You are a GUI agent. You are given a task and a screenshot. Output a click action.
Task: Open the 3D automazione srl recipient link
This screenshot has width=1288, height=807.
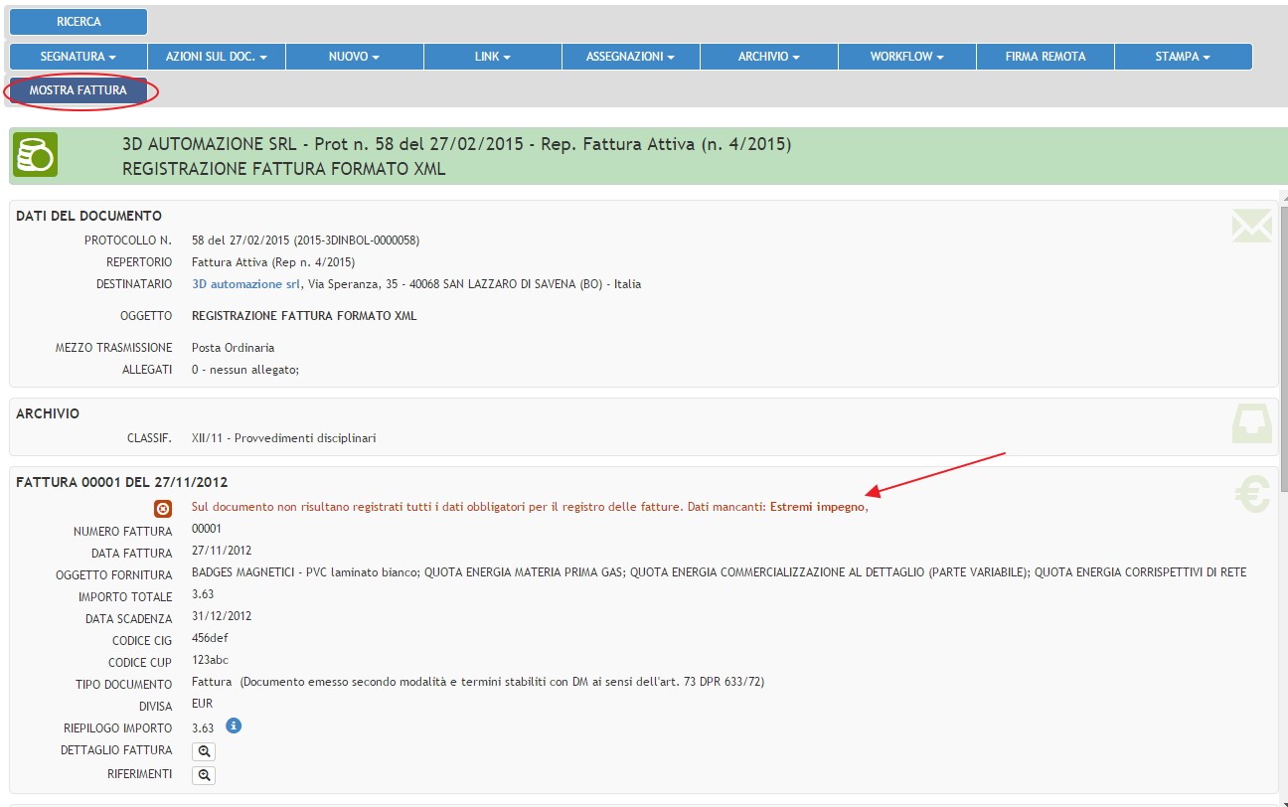click(x=245, y=284)
